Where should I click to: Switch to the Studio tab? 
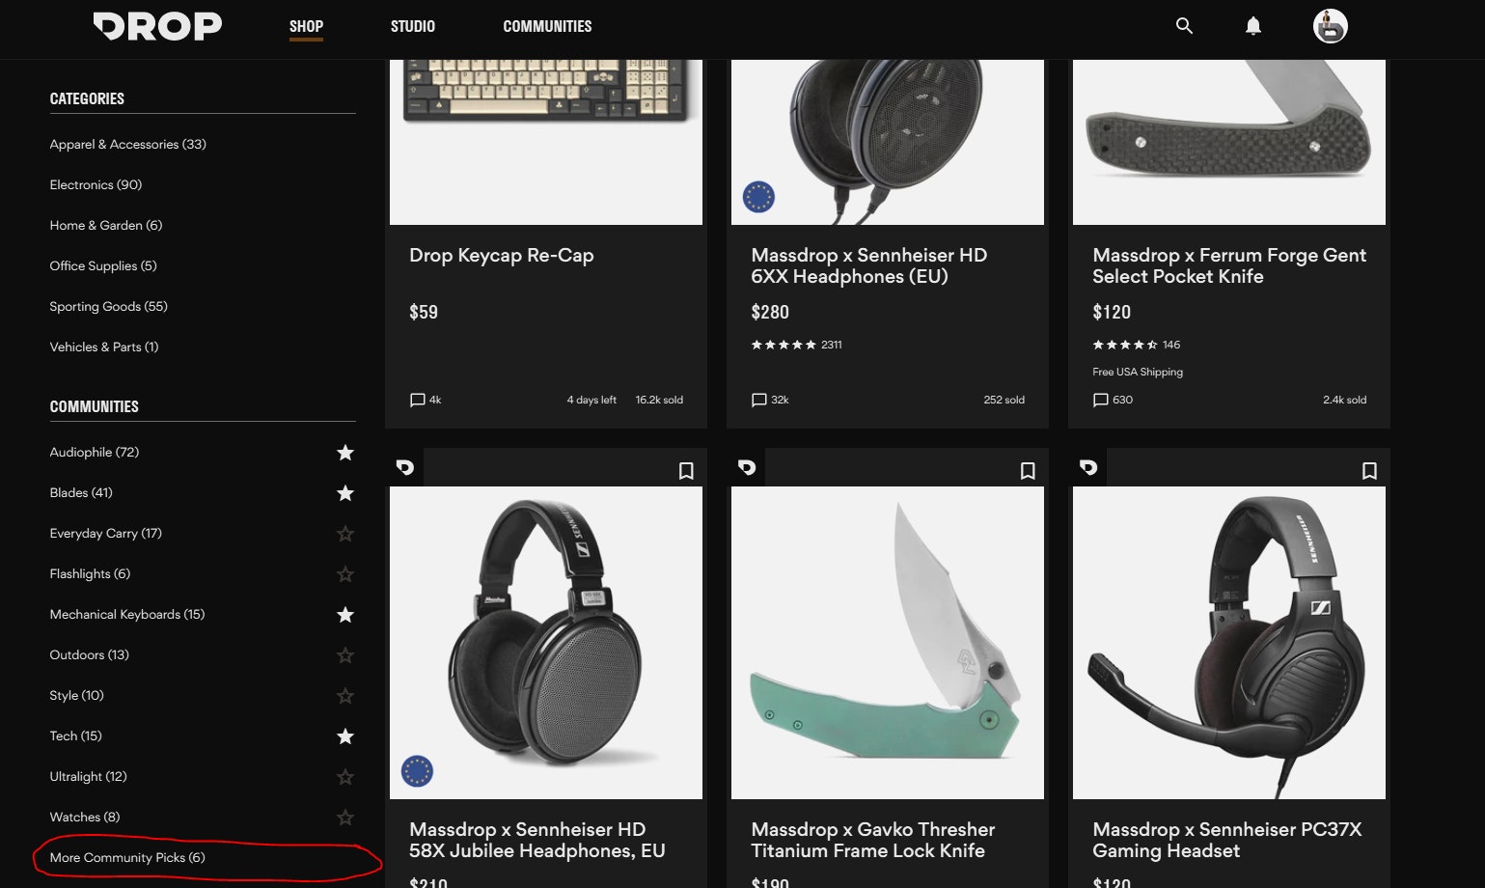pyautogui.click(x=412, y=26)
